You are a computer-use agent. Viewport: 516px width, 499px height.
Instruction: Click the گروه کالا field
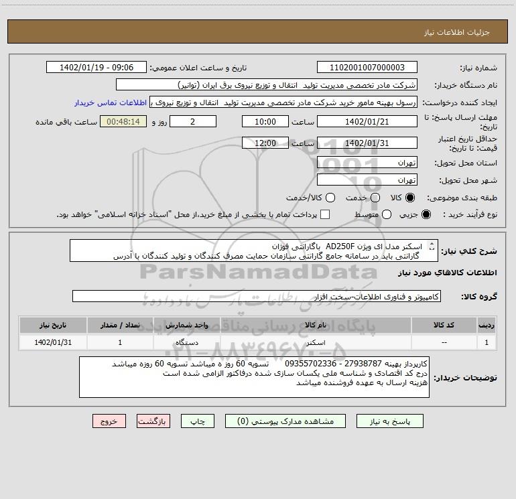click(257, 296)
